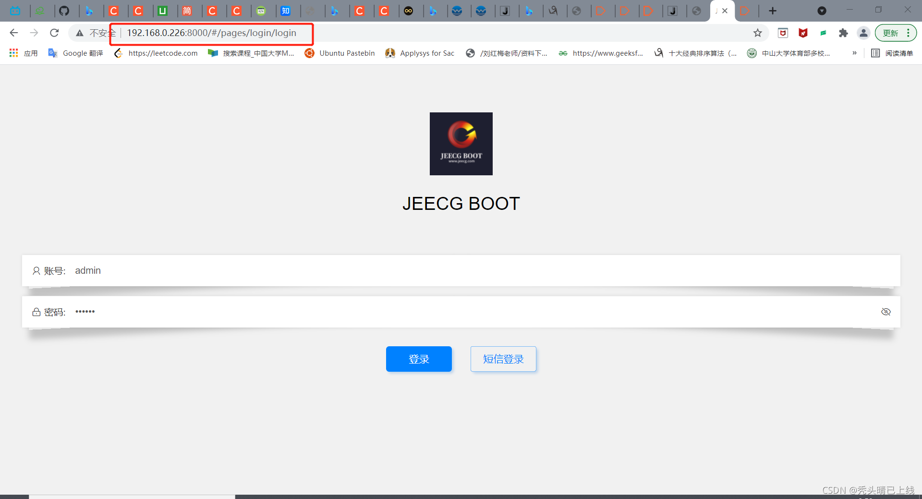Open the Google 翻译 bookmark
The image size is (922, 499).
click(75, 53)
